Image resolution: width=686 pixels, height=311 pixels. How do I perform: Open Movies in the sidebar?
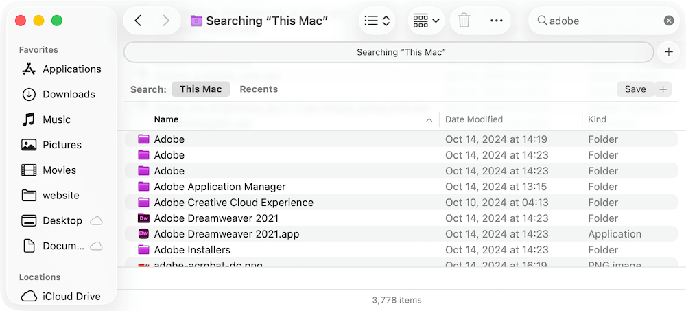(x=49, y=170)
